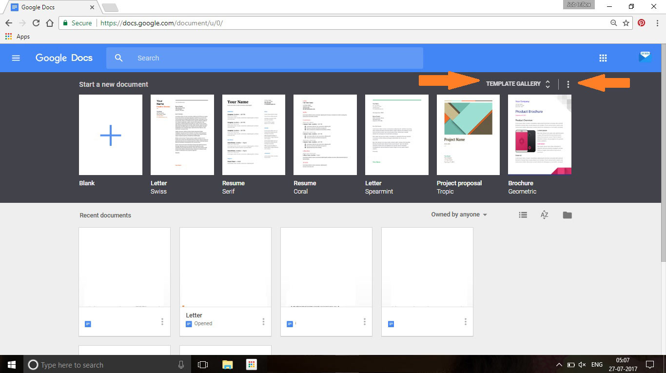The width and height of the screenshot is (666, 373).
Task: Open the third recent document thumbnail
Action: tap(326, 267)
